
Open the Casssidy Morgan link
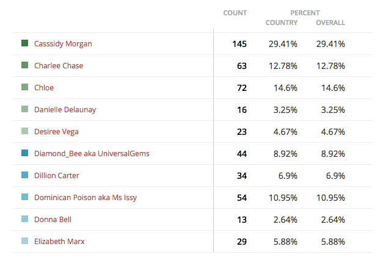(63, 44)
